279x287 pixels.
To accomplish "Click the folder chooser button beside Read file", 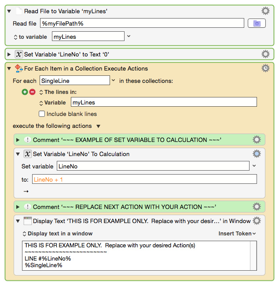I will 257,23.
